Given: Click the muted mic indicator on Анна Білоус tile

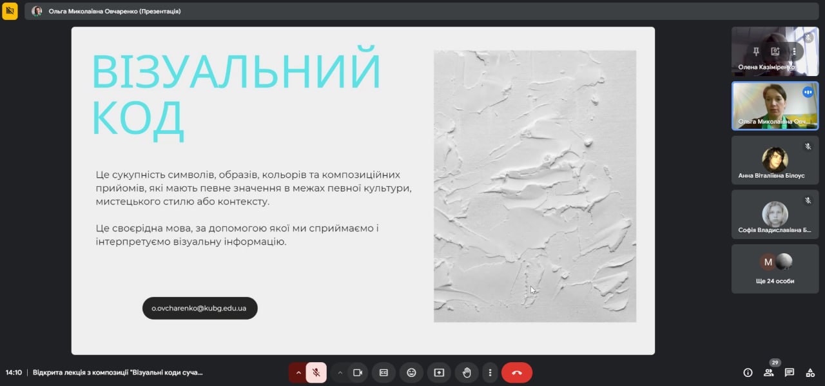Looking at the screenshot, I should pyautogui.click(x=808, y=146).
